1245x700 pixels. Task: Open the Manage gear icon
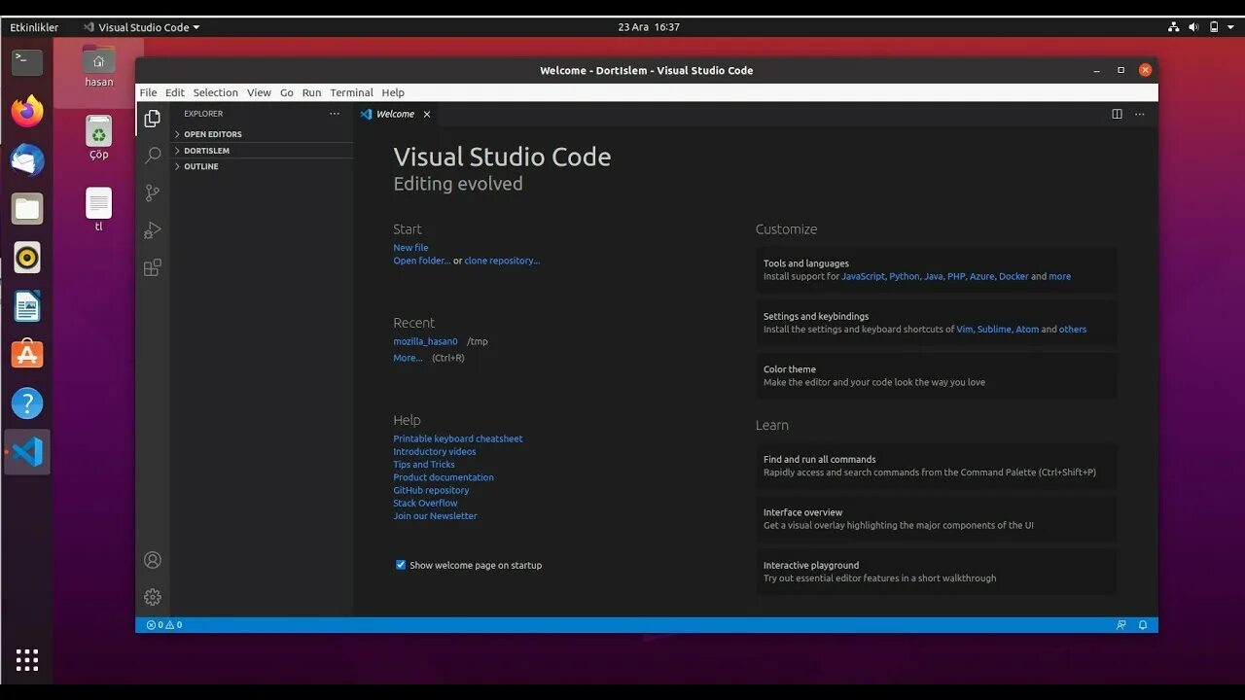coord(153,597)
